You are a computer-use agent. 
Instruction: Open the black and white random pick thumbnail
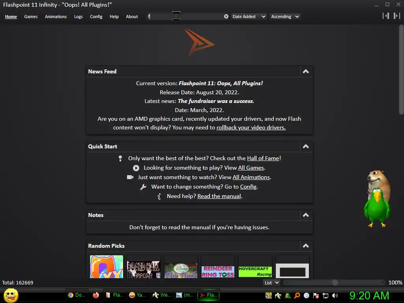[x=292, y=267]
